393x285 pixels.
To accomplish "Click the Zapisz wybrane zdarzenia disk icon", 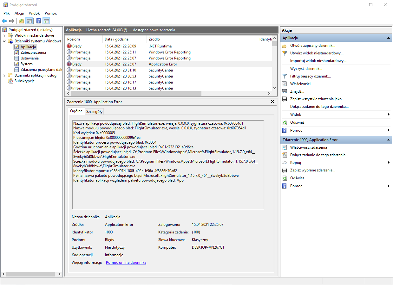I will point(285,170).
